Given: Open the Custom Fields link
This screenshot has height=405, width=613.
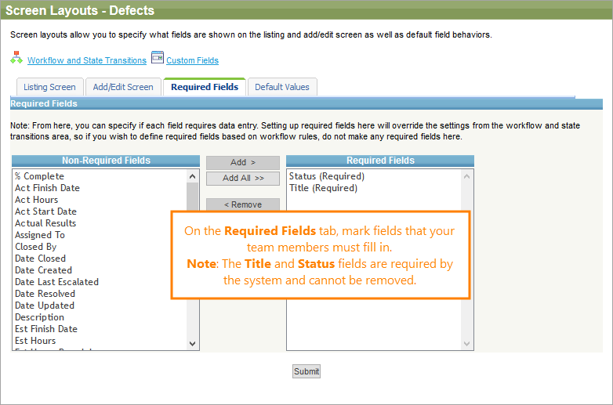Looking at the screenshot, I should pos(192,60).
